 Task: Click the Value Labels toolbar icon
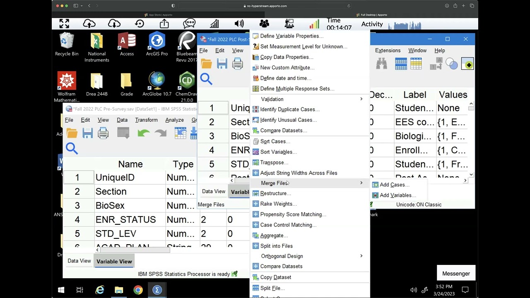[x=436, y=64]
